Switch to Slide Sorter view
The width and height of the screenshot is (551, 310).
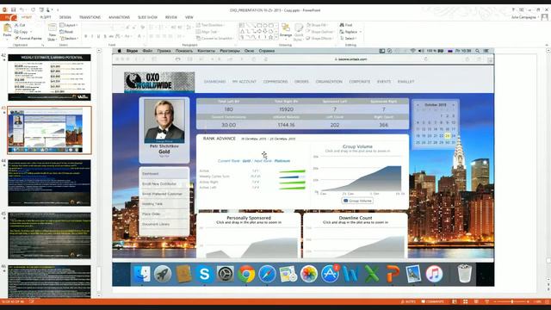[x=465, y=301]
